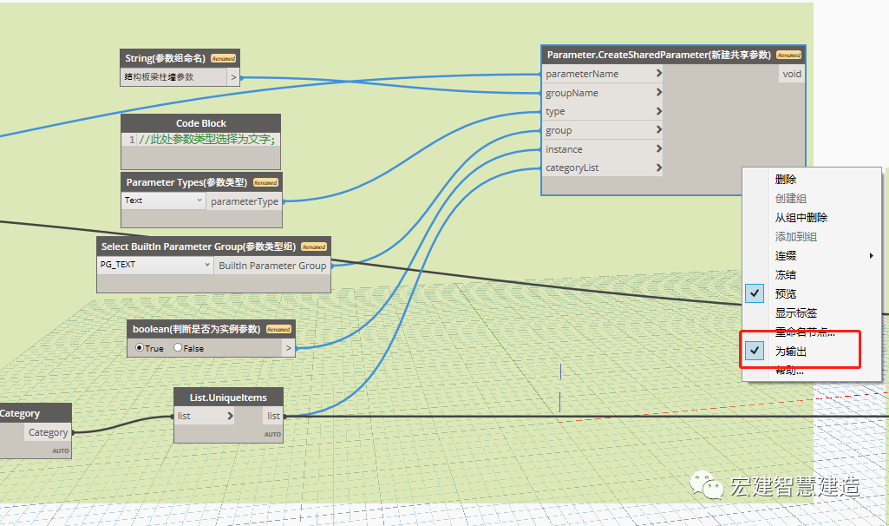Viewport: 889px width, 526px height.
Task: Click the String node output port arrow
Action: point(233,77)
